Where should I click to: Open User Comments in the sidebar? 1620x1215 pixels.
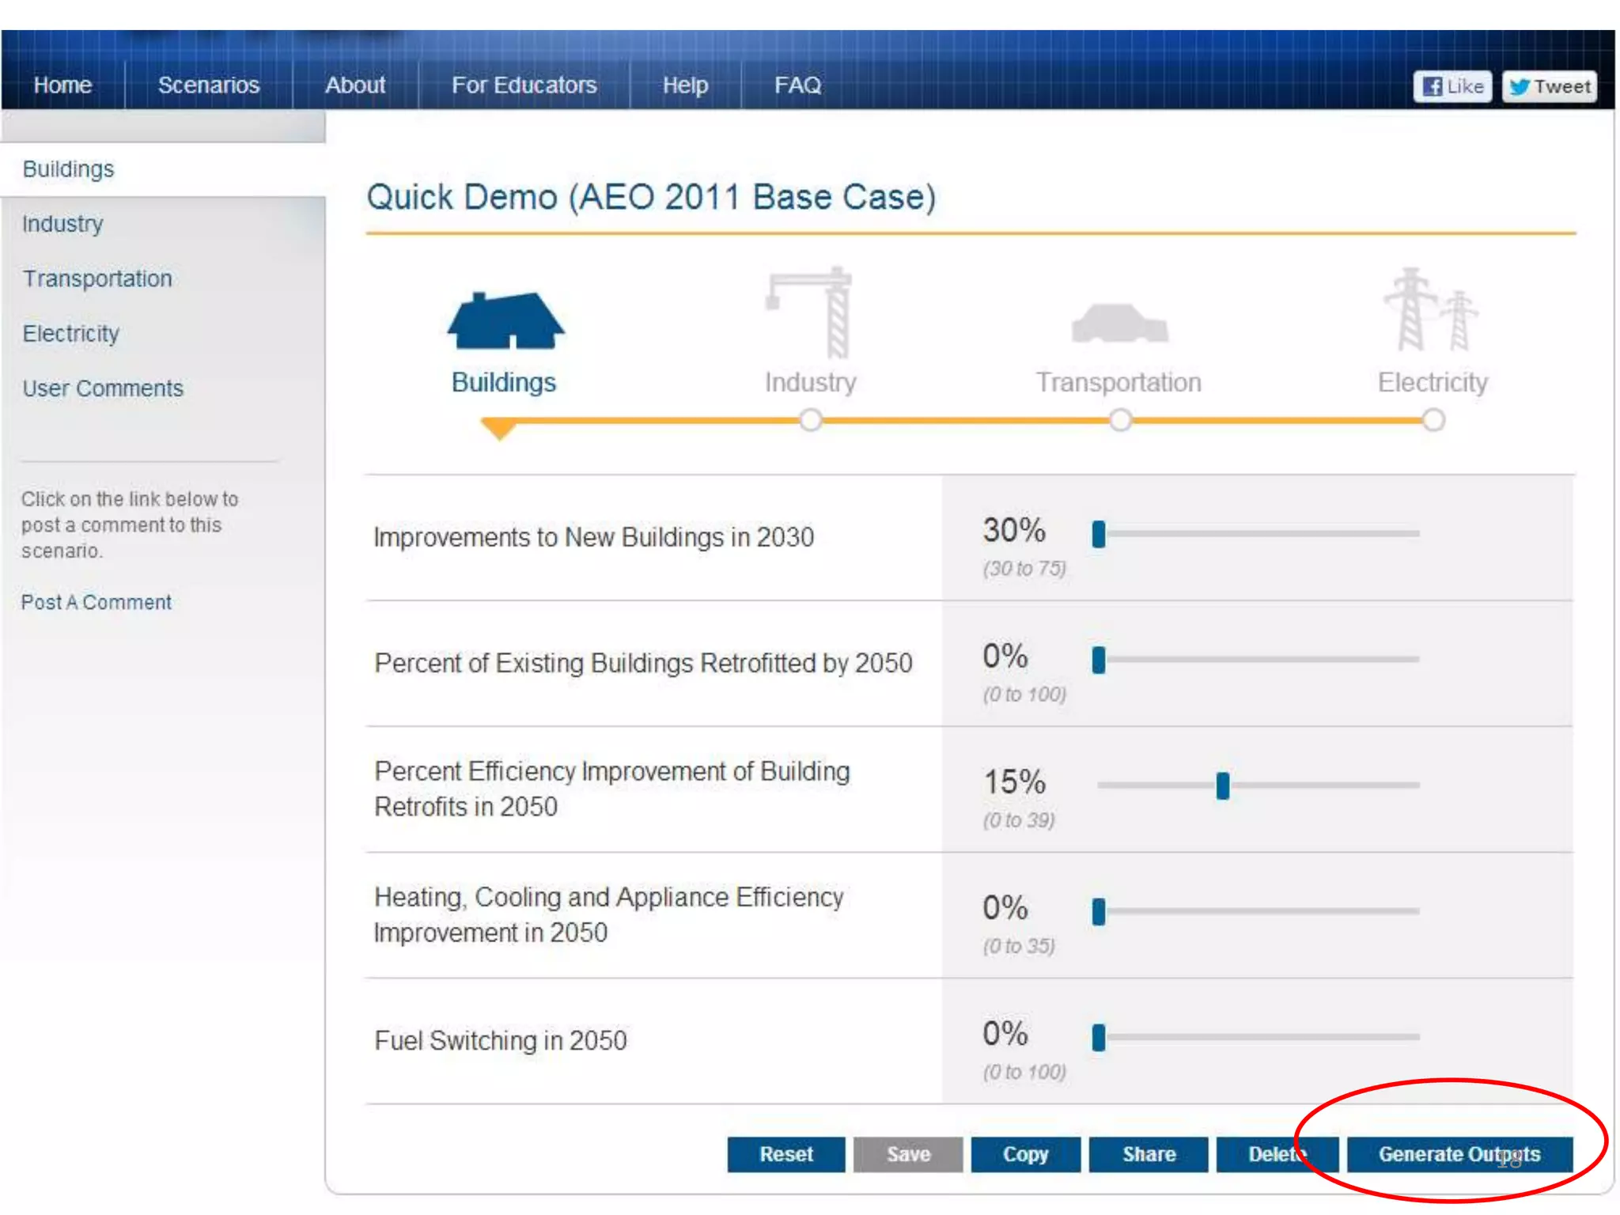tap(103, 388)
